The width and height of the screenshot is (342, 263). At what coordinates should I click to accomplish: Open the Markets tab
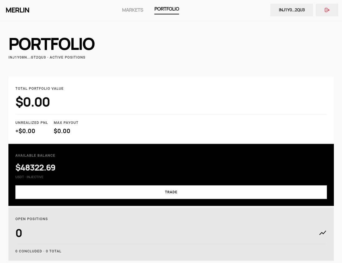click(132, 10)
